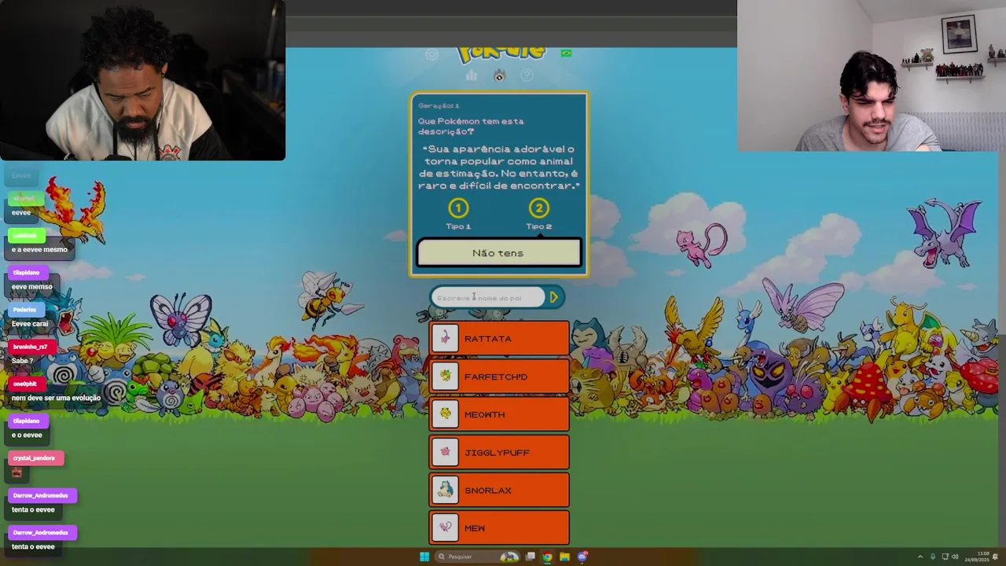This screenshot has height=566, width=1006.
Task: Open the settings gear beside the Pokédle logo
Action: pos(431,54)
